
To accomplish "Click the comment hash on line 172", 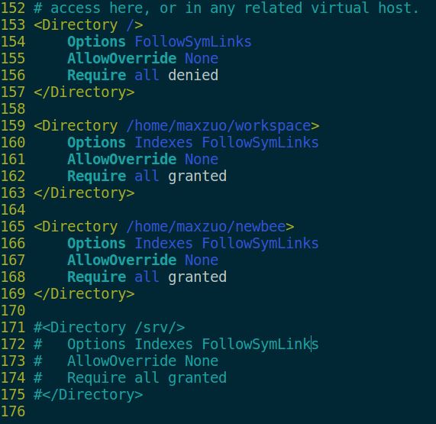I will pos(38,344).
